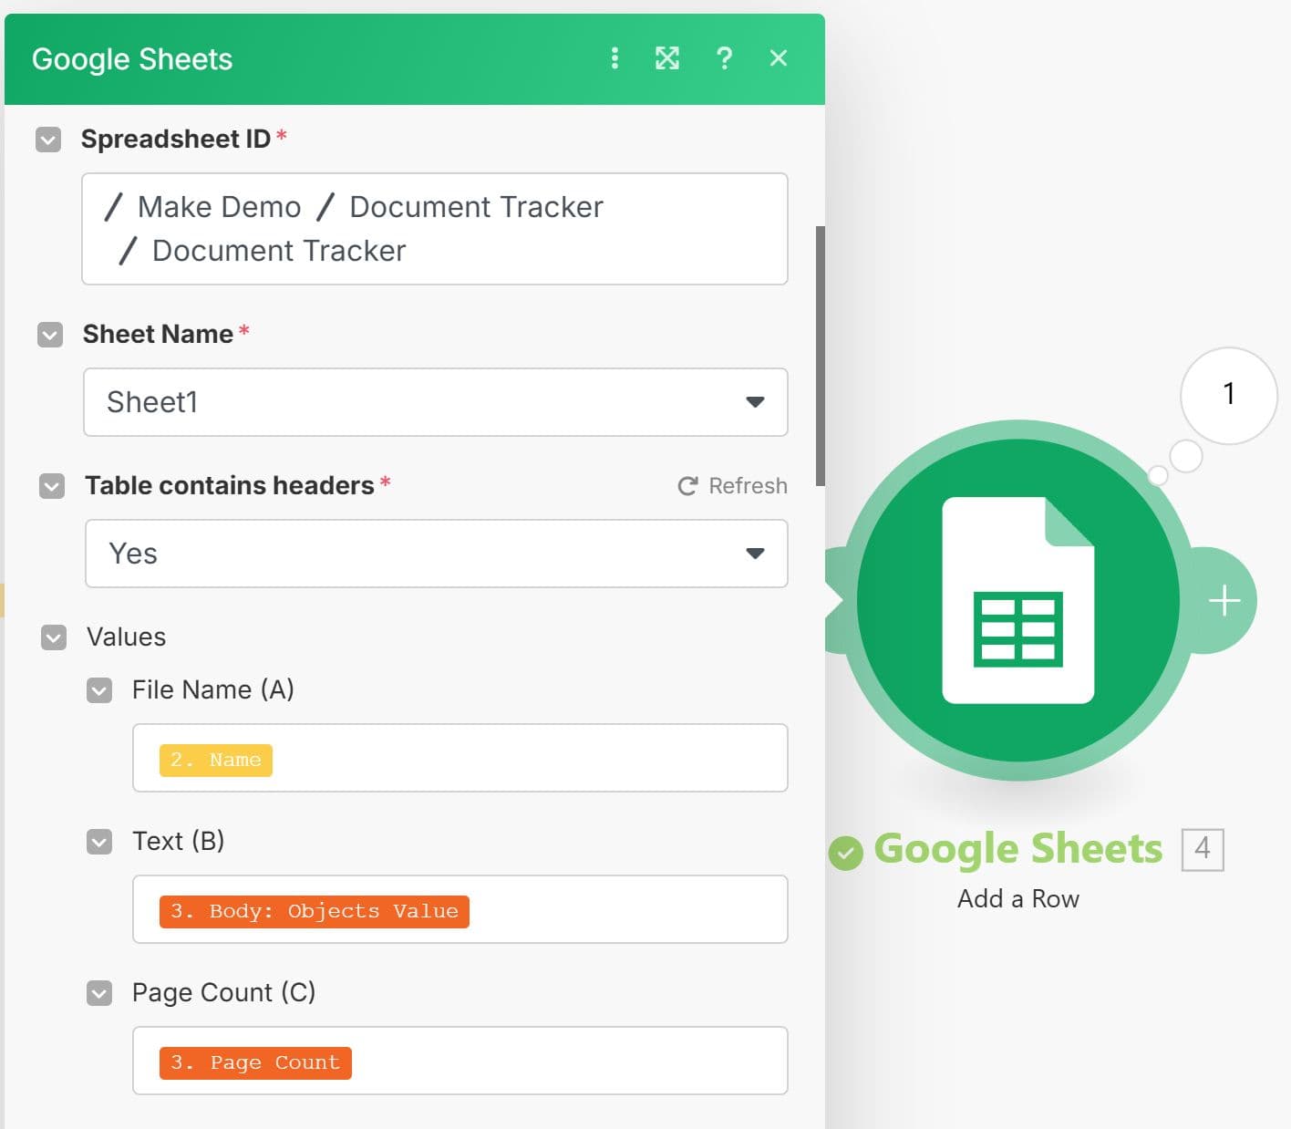Toggle the Table contains headers map switch
Image resolution: width=1291 pixels, height=1129 pixels.
52,486
